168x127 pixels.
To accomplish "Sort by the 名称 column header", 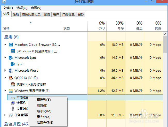I will (x=31, y=26).
